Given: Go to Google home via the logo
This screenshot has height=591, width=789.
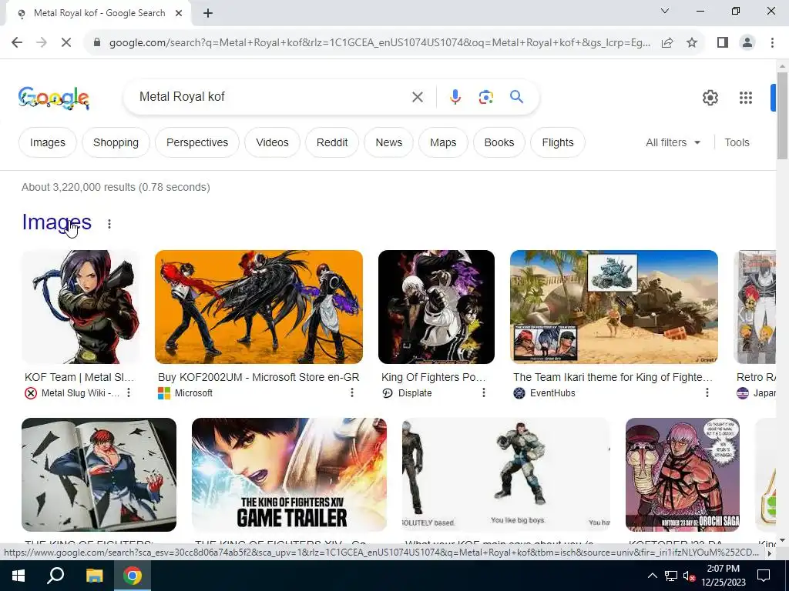Looking at the screenshot, I should tap(54, 98).
